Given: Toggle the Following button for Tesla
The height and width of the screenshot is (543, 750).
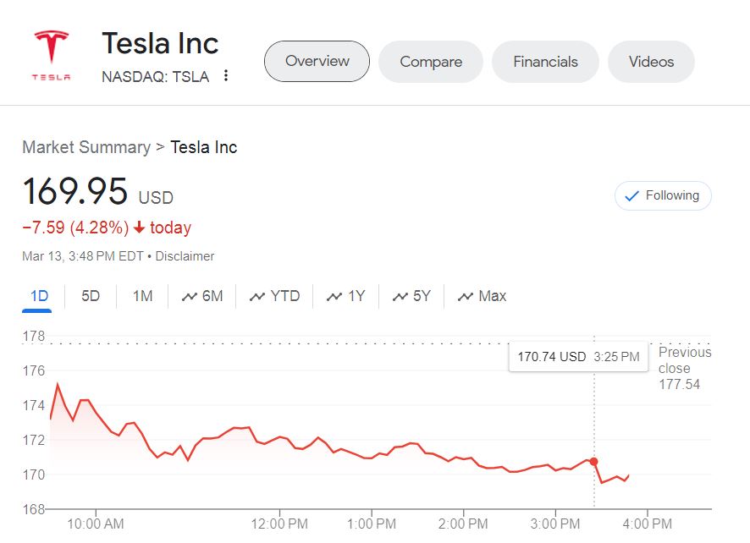Looking at the screenshot, I should (x=663, y=196).
